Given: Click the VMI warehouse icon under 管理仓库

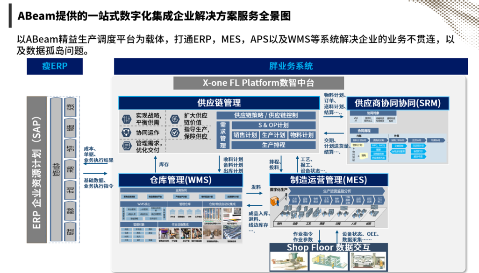Looking at the screenshot, I should point(189,212).
